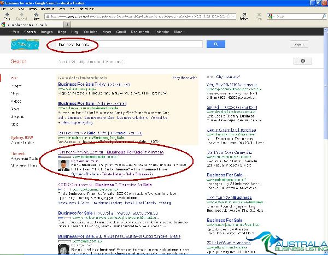Click the Google doodle logo
This screenshot has width=328, height=255.
(25, 45)
